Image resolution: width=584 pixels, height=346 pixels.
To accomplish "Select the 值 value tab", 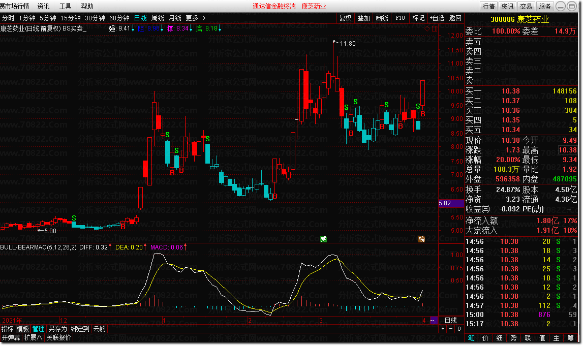I will tap(542, 338).
